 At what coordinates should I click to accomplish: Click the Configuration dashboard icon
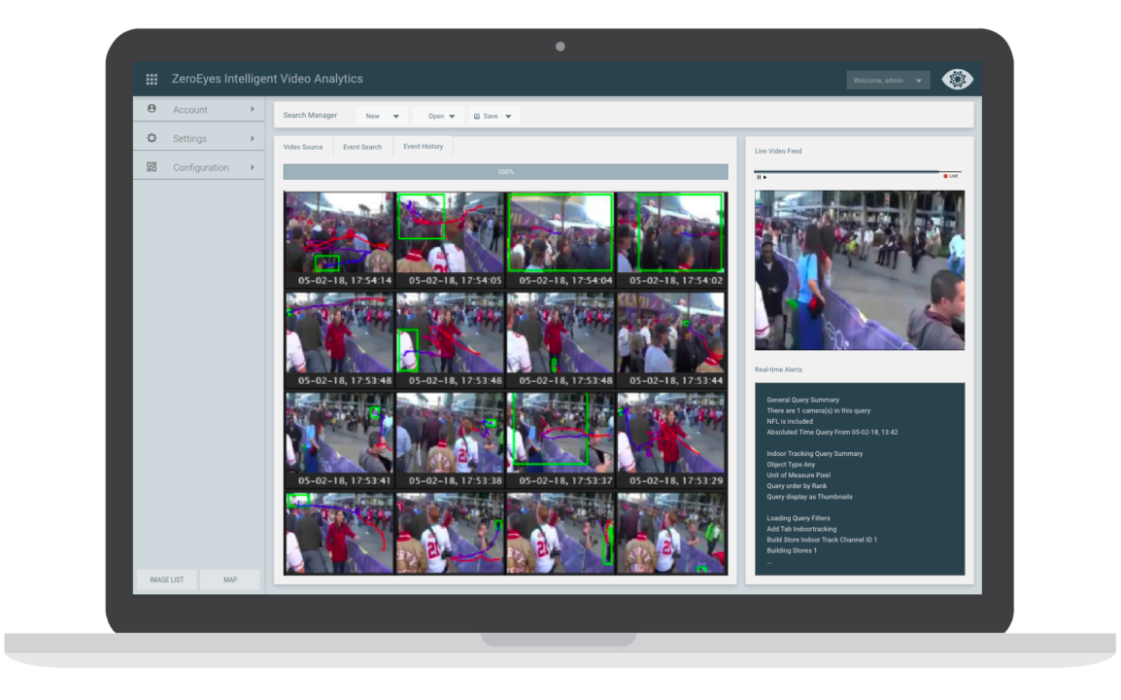click(152, 167)
